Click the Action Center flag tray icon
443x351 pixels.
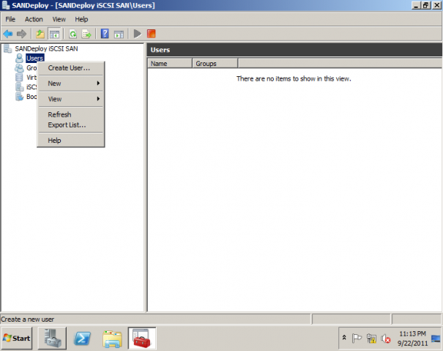tap(357, 338)
